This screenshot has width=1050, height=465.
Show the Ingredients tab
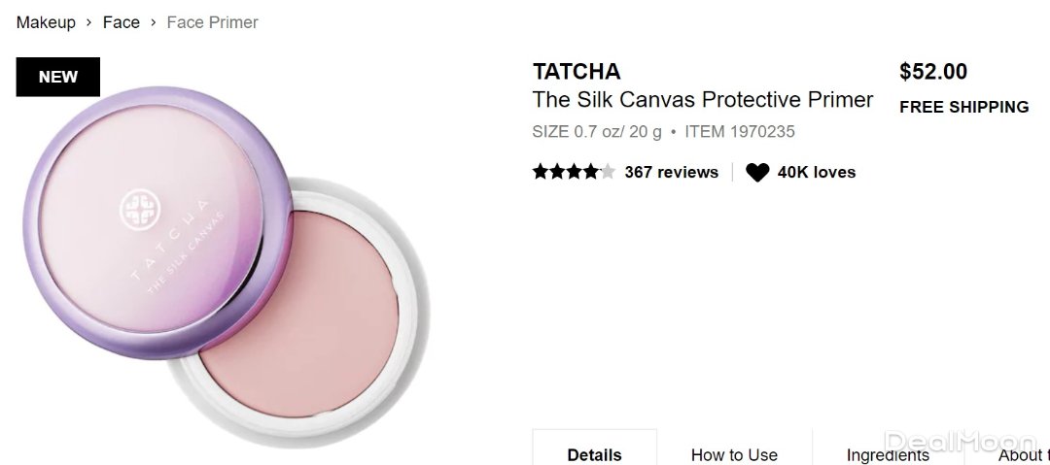coord(888,454)
